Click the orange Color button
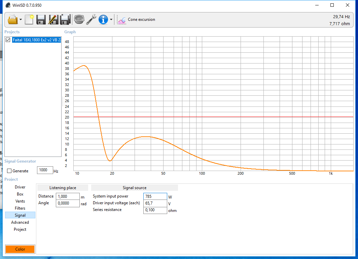Image resolution: width=358 pixels, height=259 pixels. coord(20,249)
